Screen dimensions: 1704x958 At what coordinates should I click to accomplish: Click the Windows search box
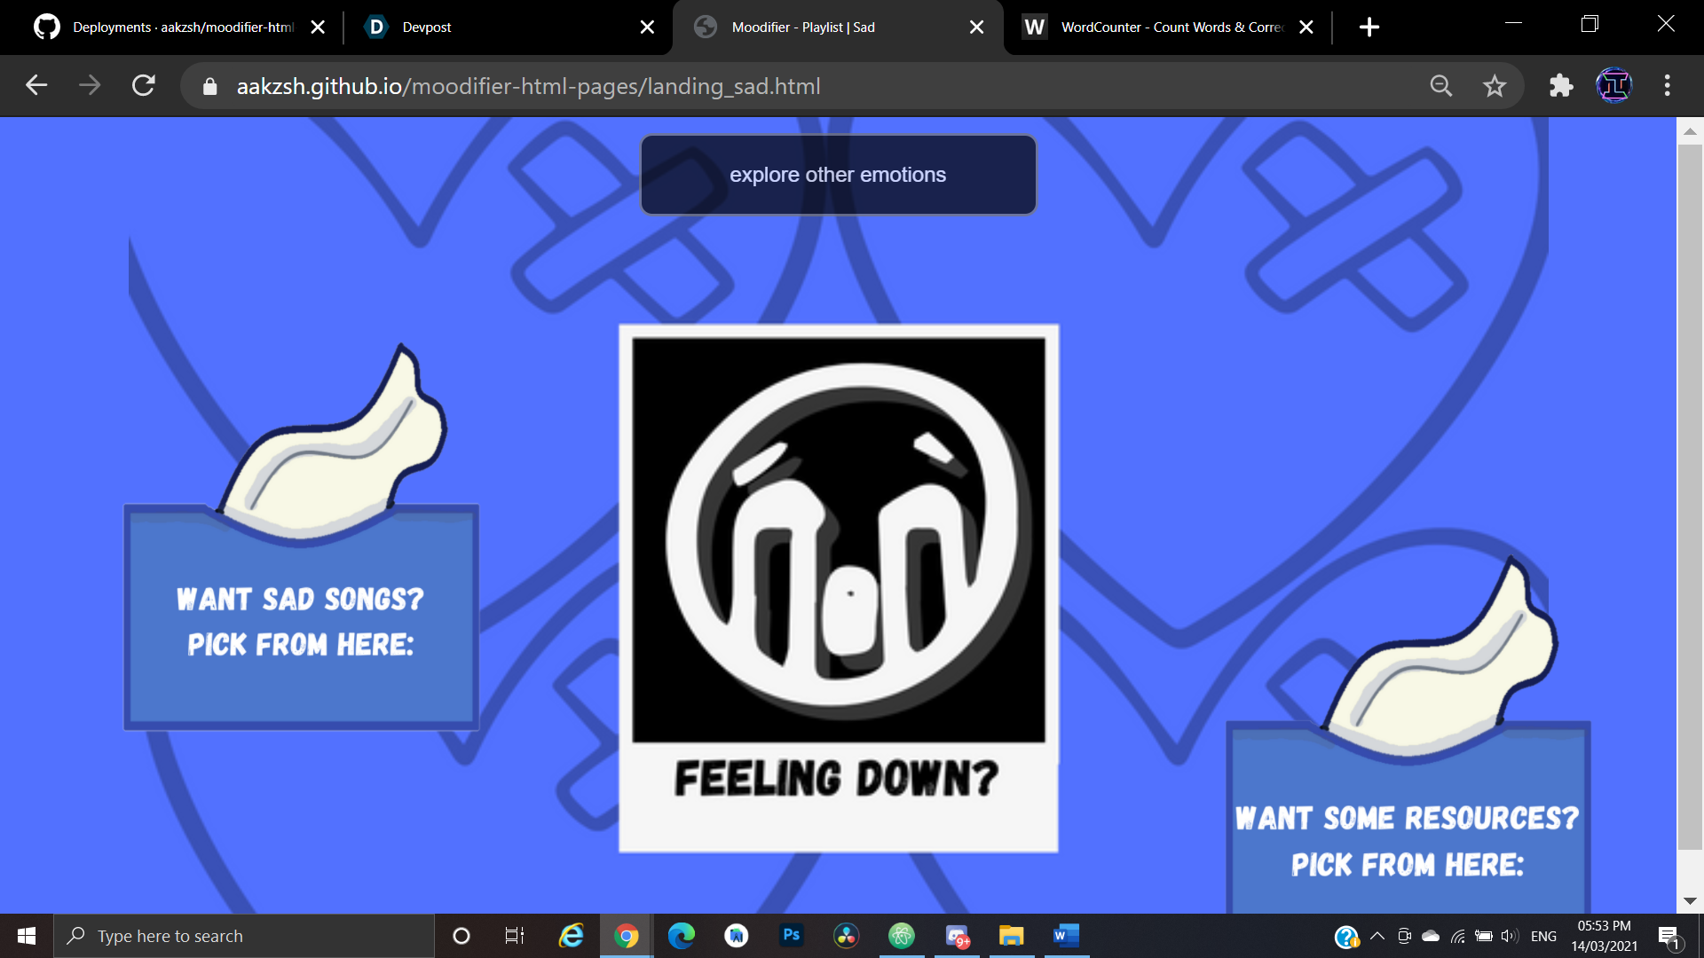[244, 936]
